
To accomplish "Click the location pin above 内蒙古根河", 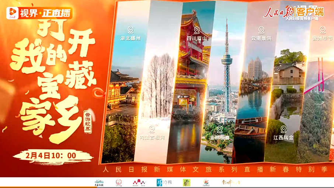I will point(152,129).
